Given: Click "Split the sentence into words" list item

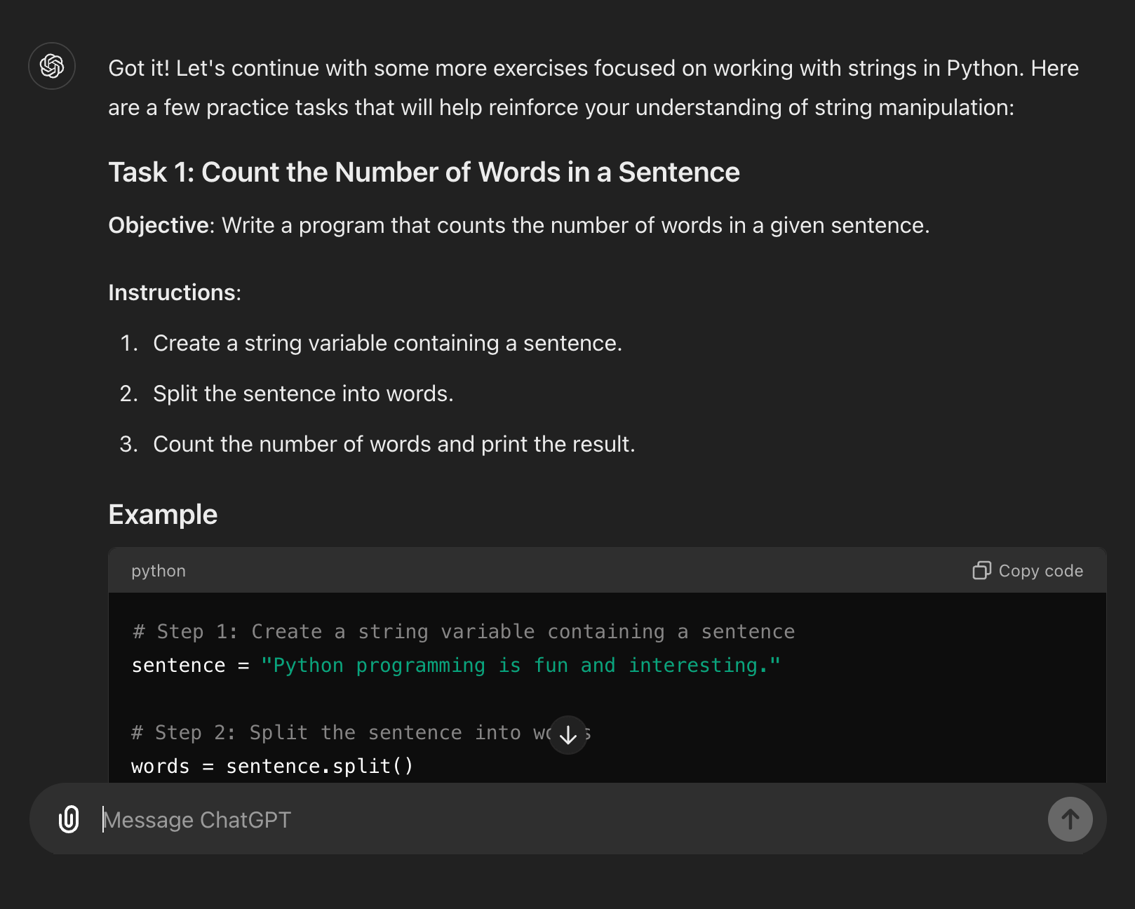Looking at the screenshot, I should coord(303,393).
